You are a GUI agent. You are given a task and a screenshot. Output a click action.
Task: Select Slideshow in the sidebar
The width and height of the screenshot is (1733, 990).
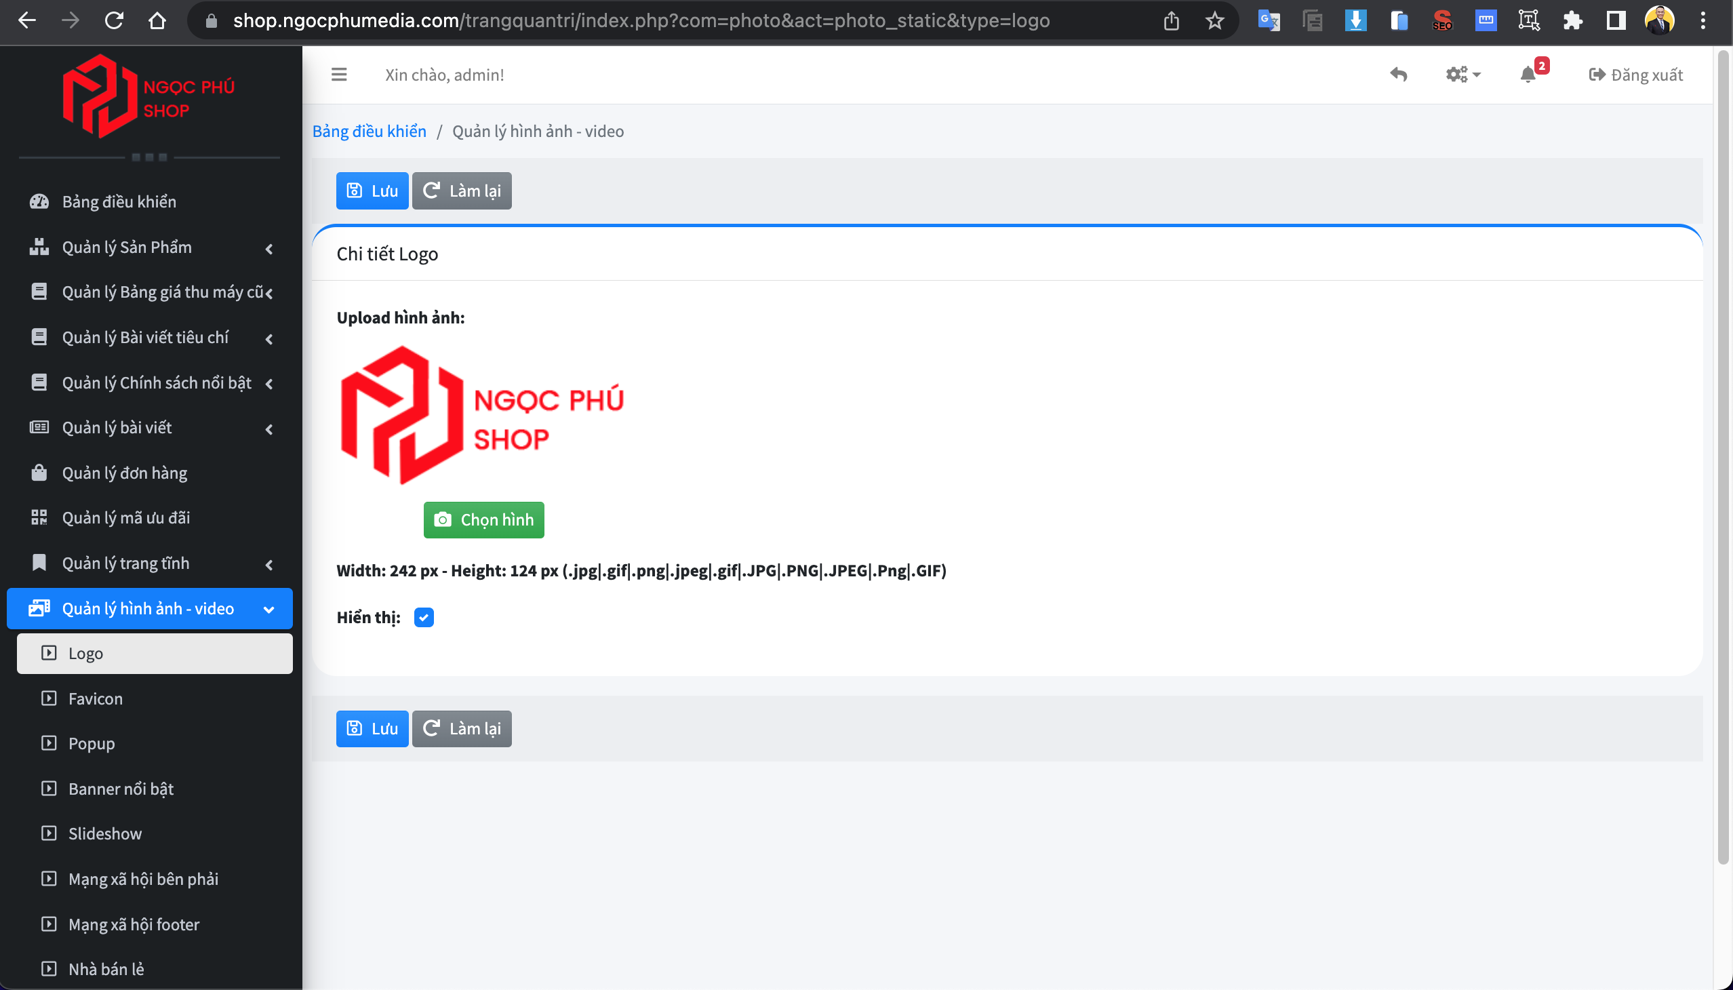coord(104,833)
